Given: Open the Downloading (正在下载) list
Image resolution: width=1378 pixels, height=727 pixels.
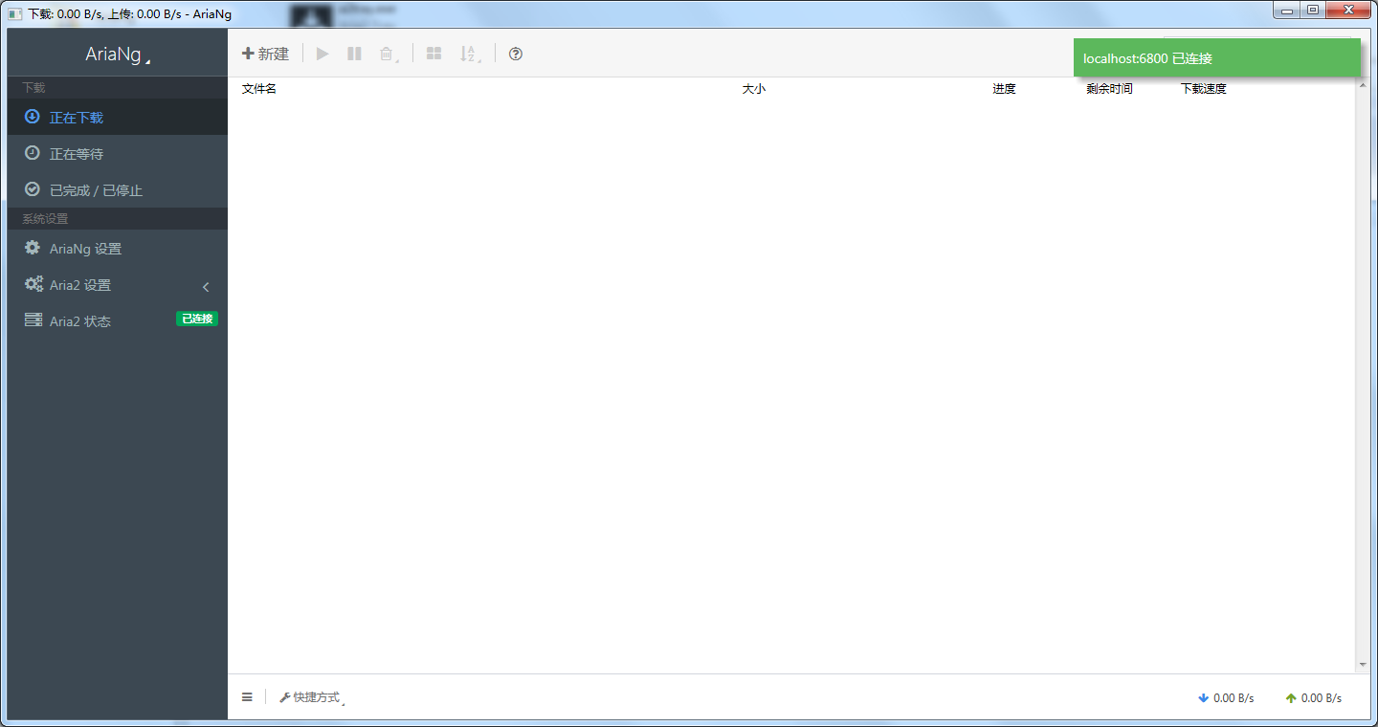Looking at the screenshot, I should click(x=77, y=118).
